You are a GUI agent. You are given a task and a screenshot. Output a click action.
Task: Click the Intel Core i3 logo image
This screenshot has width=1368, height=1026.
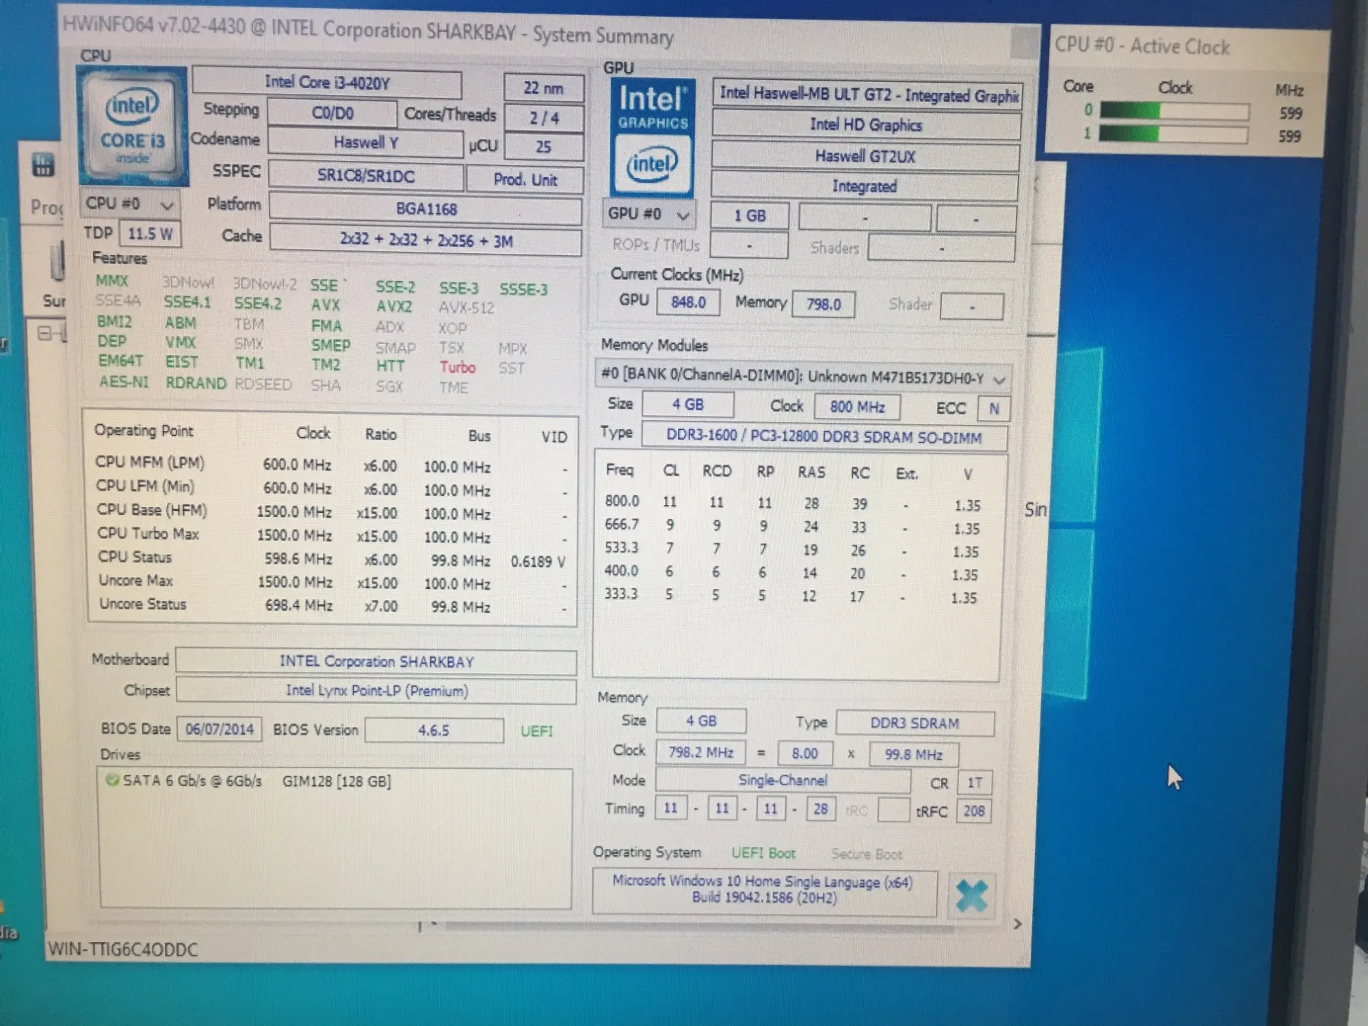point(132,127)
